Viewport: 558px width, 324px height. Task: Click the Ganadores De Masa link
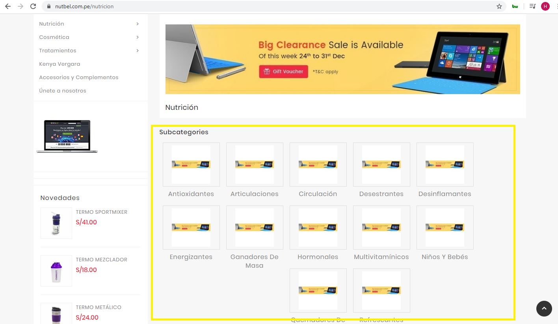(x=255, y=261)
